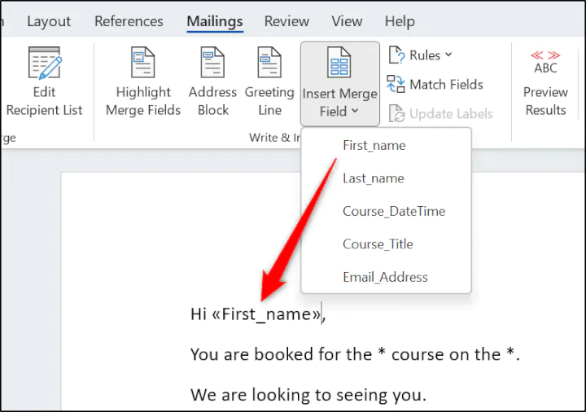The height and width of the screenshot is (412, 586).
Task: Select the Mailings ribbon tab
Action: click(x=215, y=21)
